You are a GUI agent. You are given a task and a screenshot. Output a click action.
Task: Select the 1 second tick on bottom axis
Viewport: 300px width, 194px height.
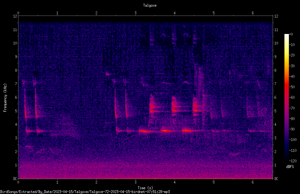(57, 182)
